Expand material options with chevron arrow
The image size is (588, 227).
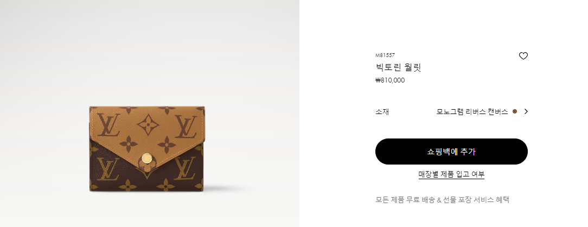click(x=526, y=111)
